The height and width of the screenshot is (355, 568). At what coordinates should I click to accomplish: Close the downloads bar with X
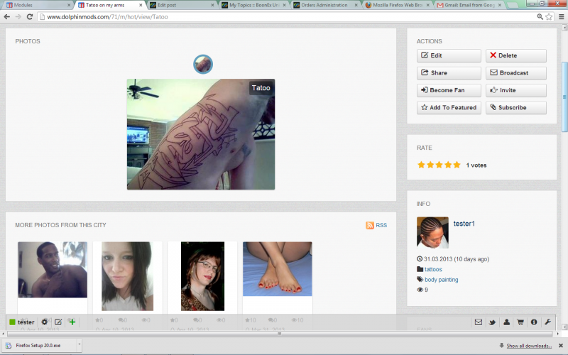[561, 346]
